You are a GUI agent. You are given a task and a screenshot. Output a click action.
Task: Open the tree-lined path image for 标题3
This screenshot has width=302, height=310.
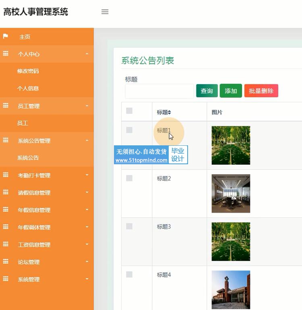point(231,242)
